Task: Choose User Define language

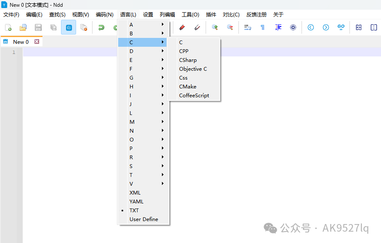Action: [143, 219]
